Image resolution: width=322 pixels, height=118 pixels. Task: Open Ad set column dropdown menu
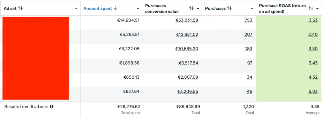76,8
